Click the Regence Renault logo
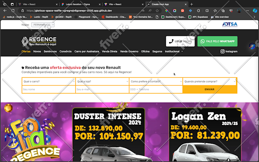Image resolution: width=259 pixels, height=162 pixels. pyautogui.click(x=39, y=41)
